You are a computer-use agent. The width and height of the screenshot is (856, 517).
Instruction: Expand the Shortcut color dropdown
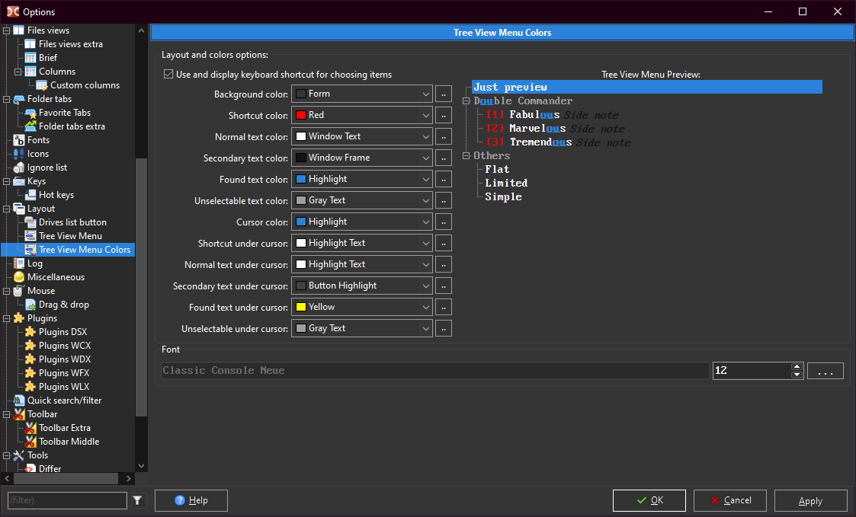coord(425,115)
